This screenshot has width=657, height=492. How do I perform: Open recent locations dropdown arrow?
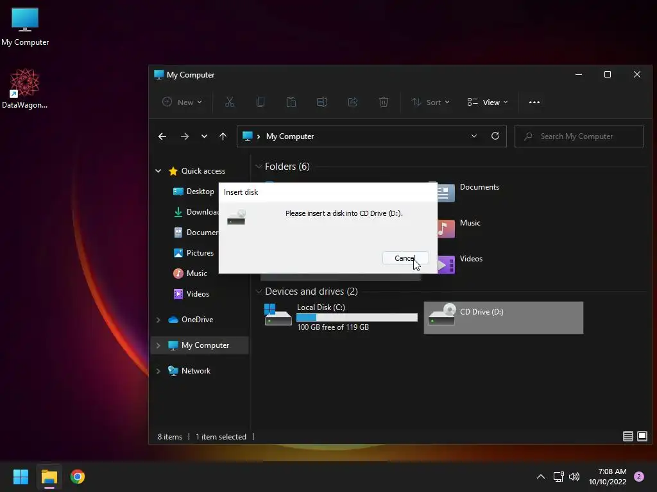(x=204, y=136)
